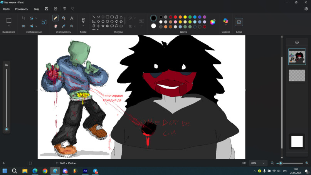Pick the red color swatch
Viewport: 311px width, 175px height.
click(x=175, y=17)
